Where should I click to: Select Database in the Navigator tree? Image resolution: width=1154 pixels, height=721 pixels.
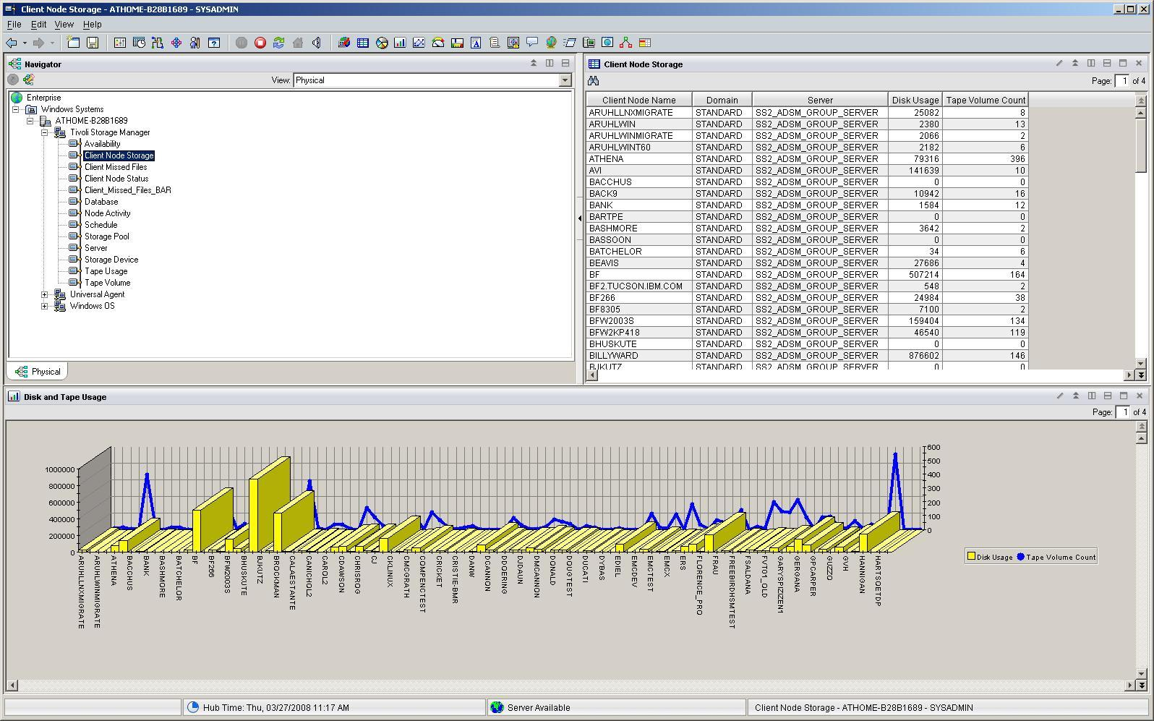coord(101,202)
